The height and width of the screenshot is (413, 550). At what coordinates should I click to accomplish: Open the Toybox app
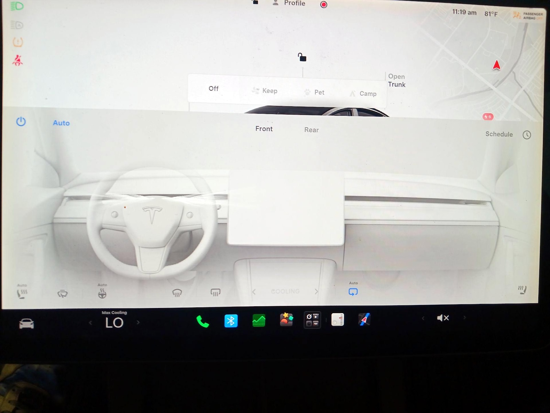[x=286, y=319]
